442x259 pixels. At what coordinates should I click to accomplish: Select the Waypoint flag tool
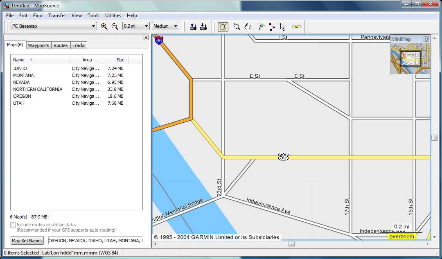(261, 27)
